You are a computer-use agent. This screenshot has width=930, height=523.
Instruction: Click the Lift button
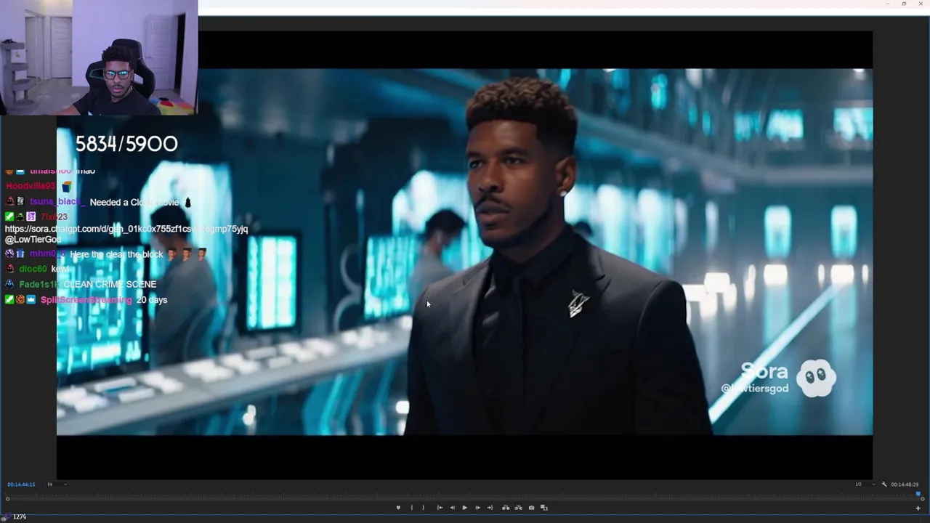[506, 508]
